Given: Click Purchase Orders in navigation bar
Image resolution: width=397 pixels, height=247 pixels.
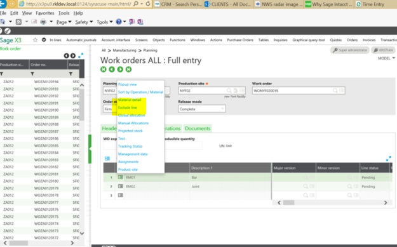Looking at the screenshot, I should pos(240,40).
